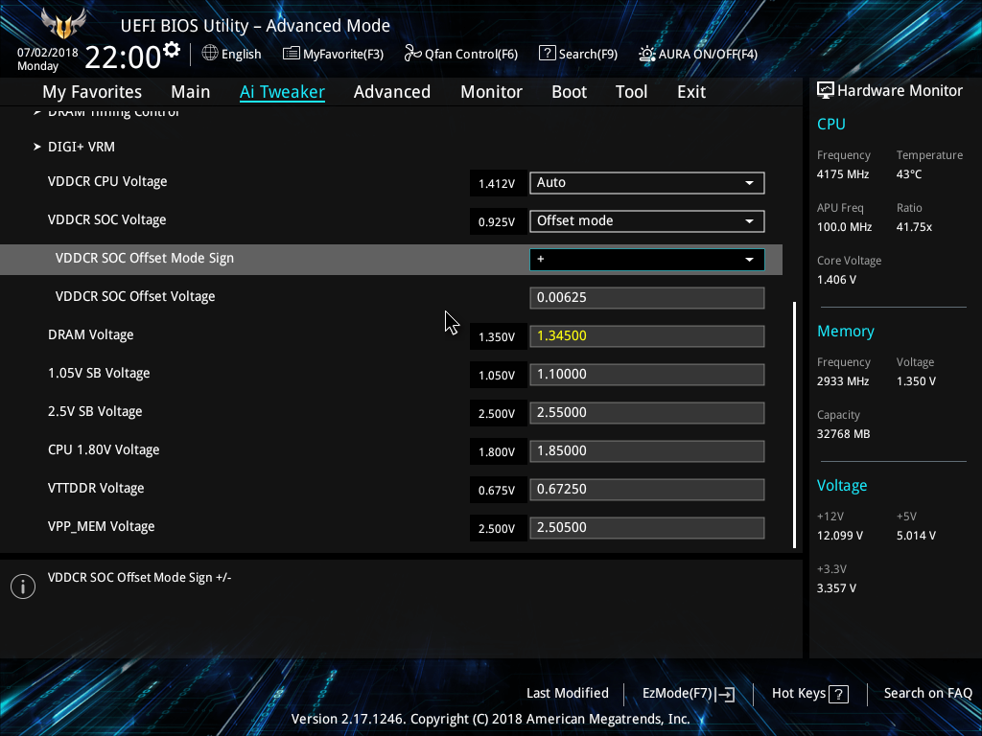This screenshot has width=982, height=736.
Task: Click the CPU 1.80V Voltage field
Action: coord(647,451)
